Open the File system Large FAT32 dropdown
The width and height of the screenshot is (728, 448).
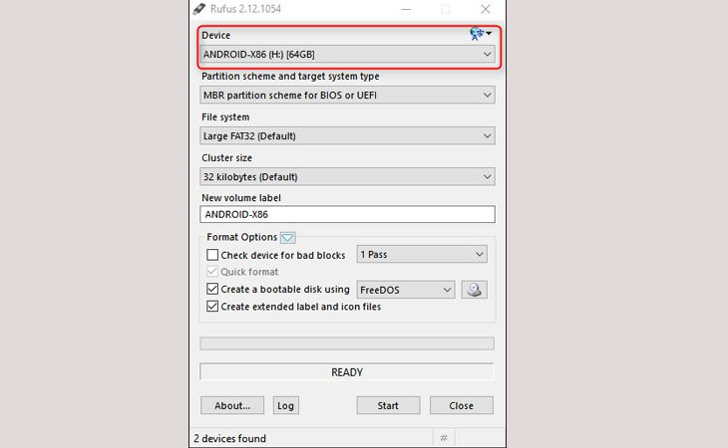pyautogui.click(x=347, y=136)
